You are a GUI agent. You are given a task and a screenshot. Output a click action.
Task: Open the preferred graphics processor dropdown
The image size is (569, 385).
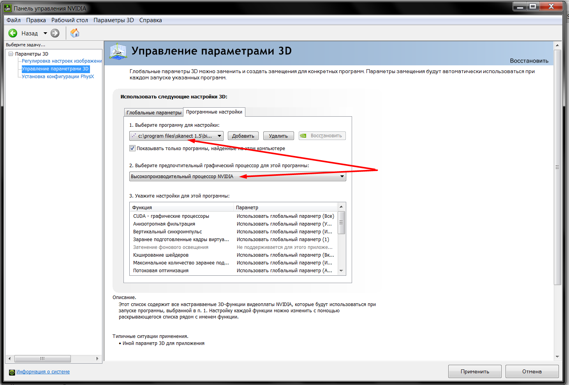pyautogui.click(x=238, y=177)
